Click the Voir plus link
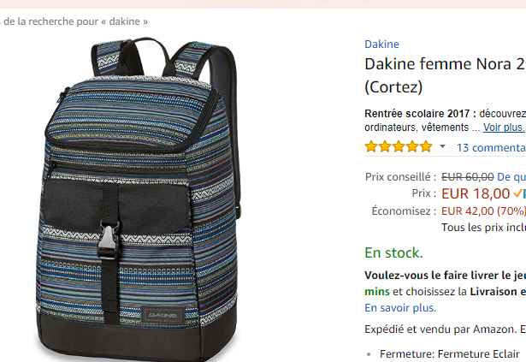The width and height of the screenshot is (526, 362). pos(504,128)
